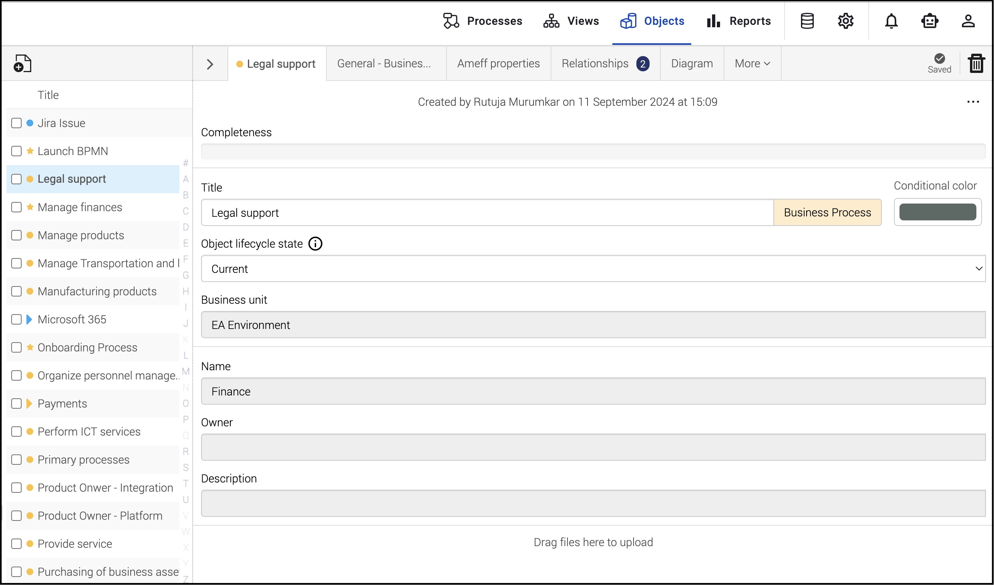Image resolution: width=994 pixels, height=585 pixels.
Task: Open user profile icon
Action: (x=968, y=21)
